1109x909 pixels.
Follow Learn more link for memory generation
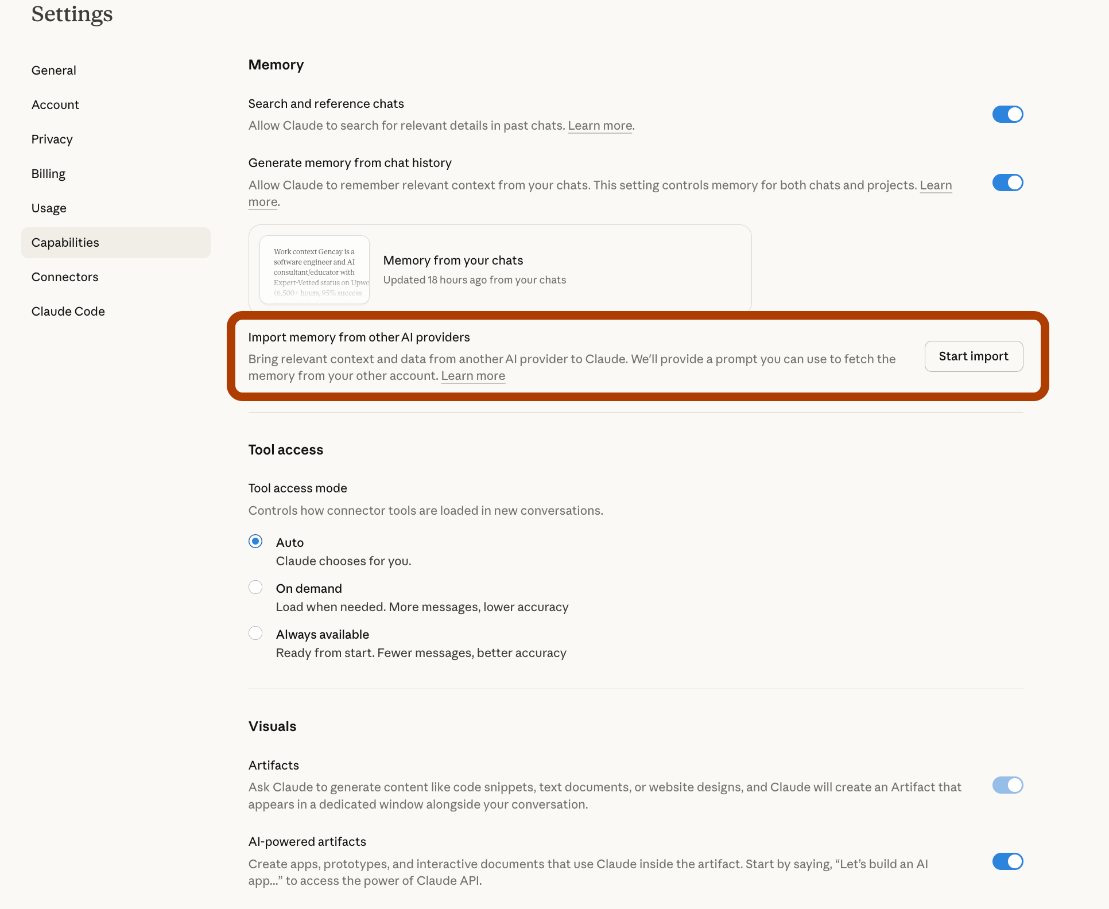[936, 185]
